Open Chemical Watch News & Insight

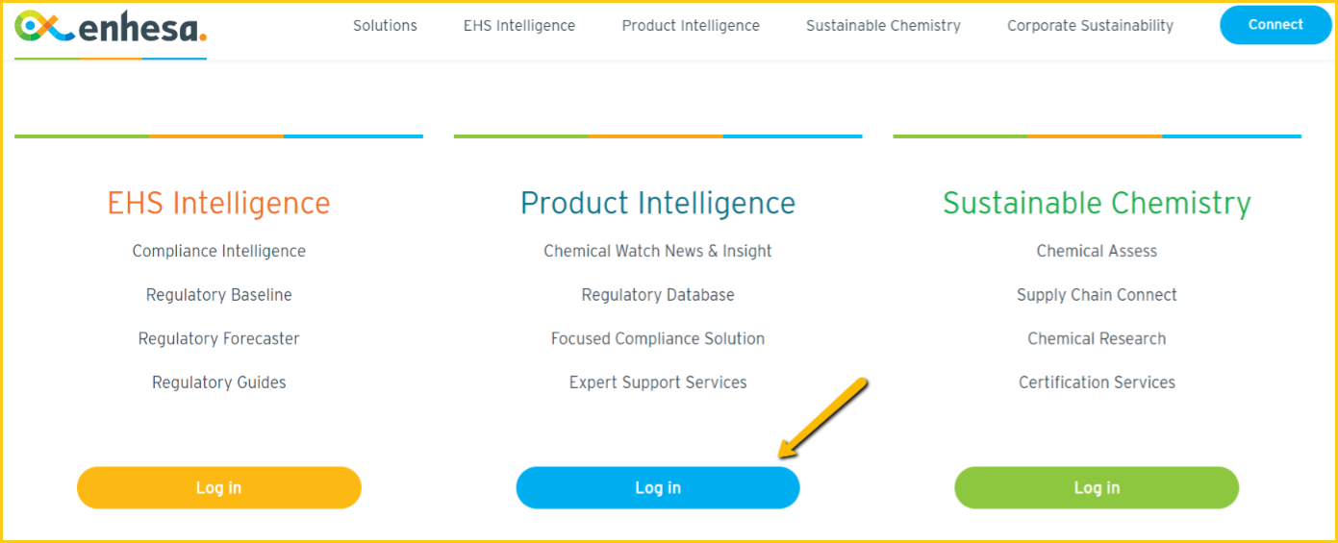coord(658,251)
